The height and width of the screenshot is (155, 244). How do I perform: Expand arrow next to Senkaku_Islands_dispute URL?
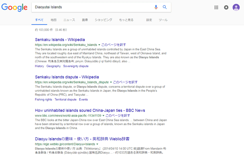point(111,82)
